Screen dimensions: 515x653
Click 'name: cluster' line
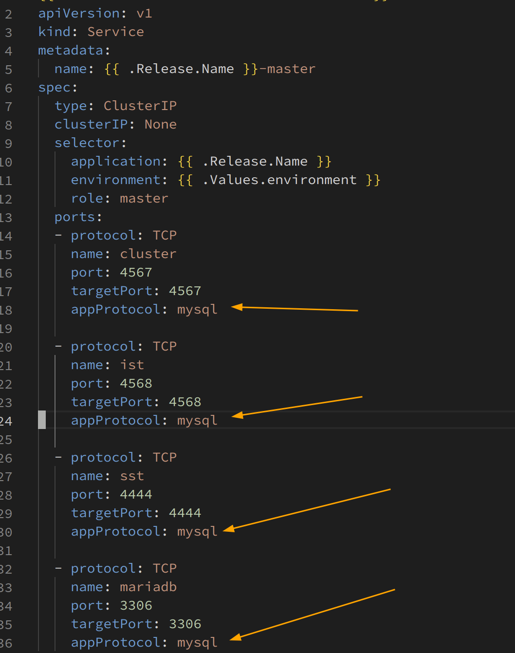(124, 254)
